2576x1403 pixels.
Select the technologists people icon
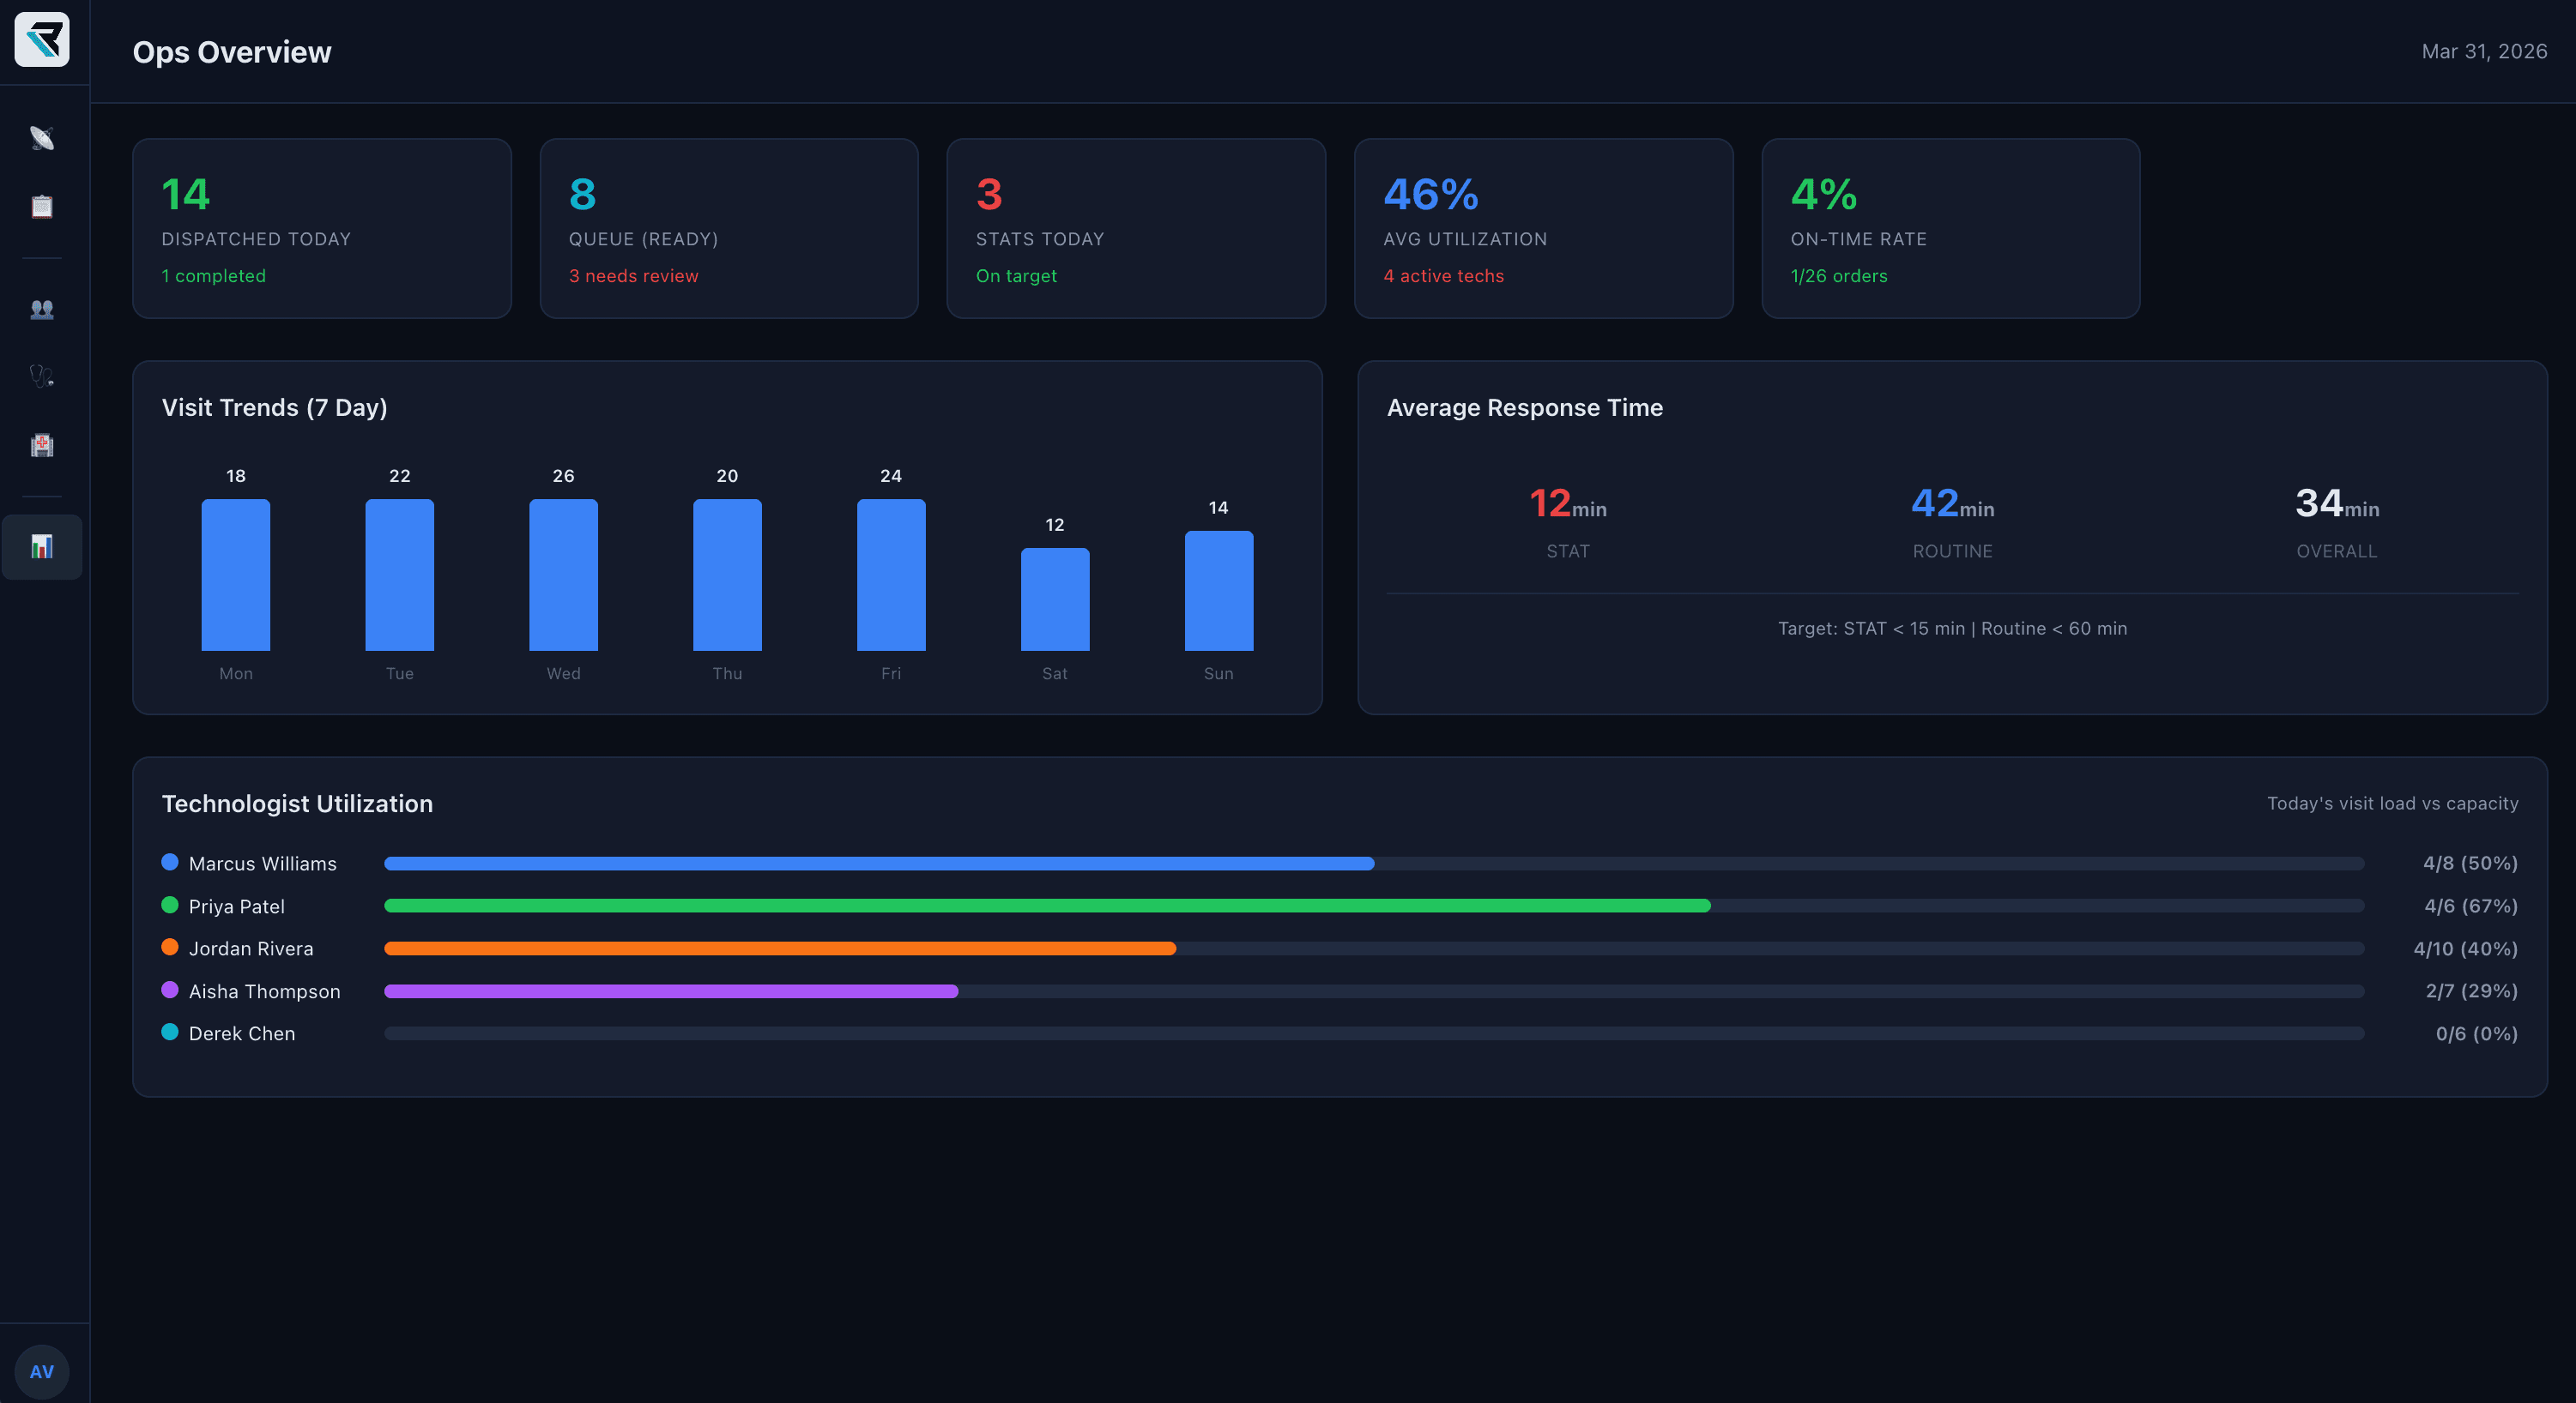(x=41, y=310)
